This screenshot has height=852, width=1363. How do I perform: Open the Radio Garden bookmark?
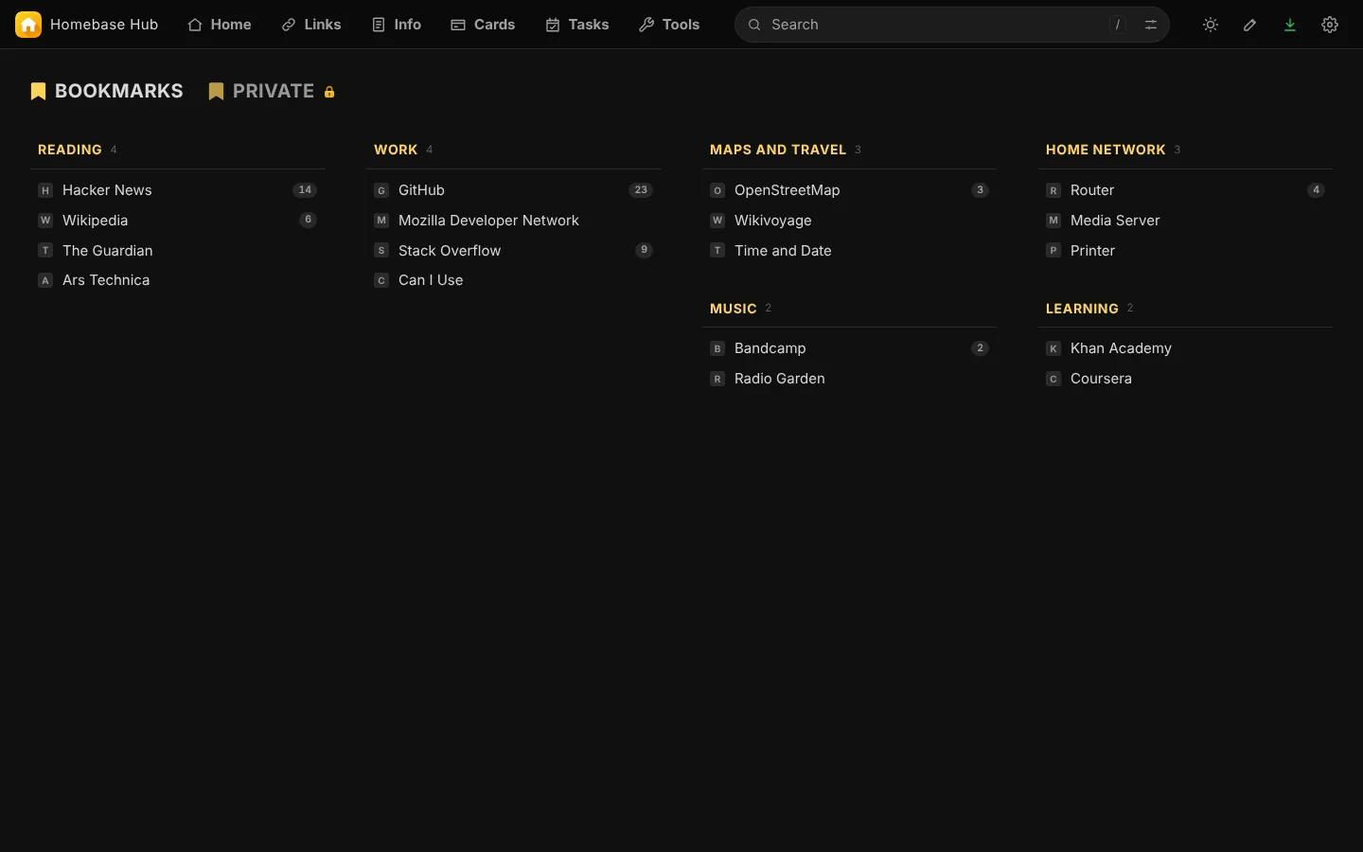pos(850,379)
